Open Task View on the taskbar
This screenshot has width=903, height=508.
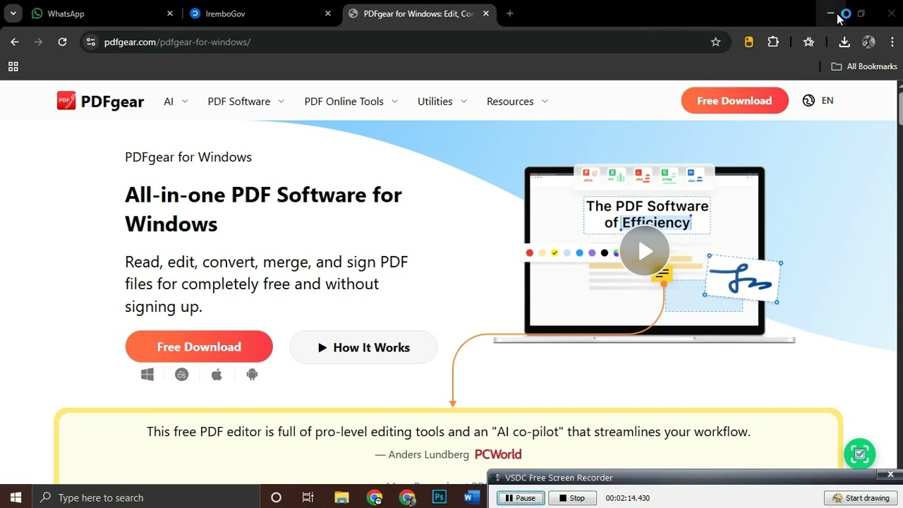tap(308, 497)
